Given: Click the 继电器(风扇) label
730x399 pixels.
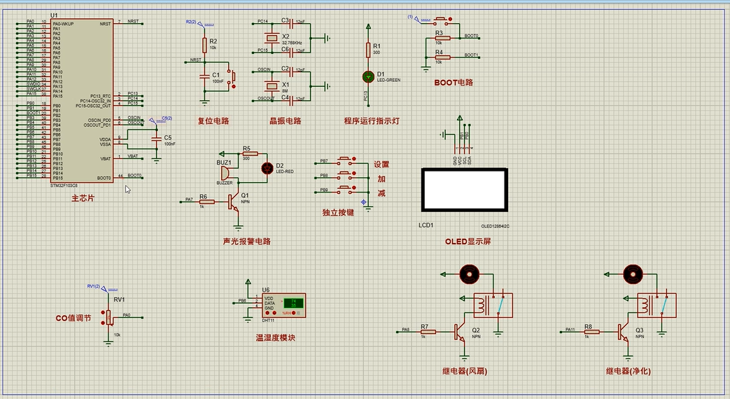Looking at the screenshot, I should [x=465, y=371].
